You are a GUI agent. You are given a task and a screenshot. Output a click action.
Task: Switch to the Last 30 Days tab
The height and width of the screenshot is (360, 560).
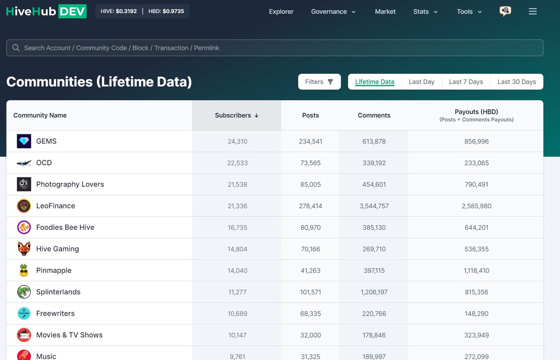click(517, 82)
